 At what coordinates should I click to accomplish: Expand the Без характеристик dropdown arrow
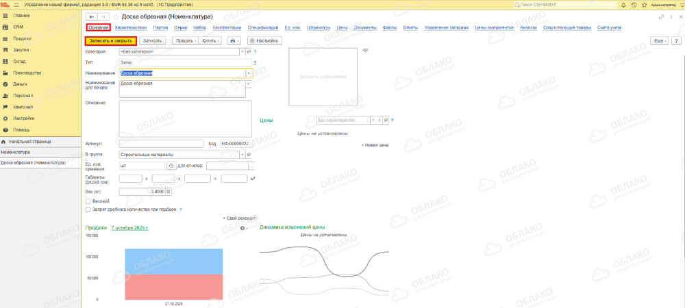(373, 120)
